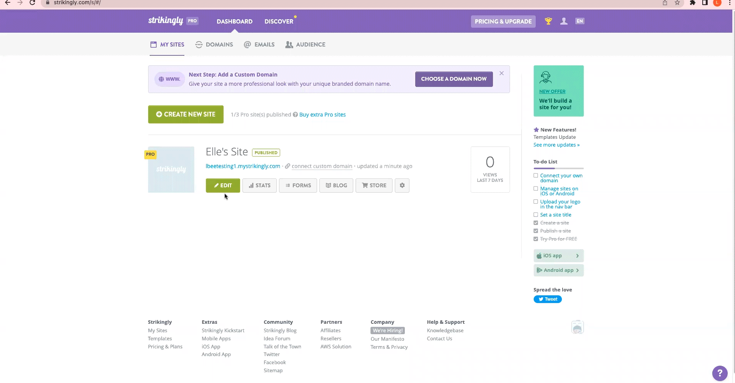735x383 pixels.
Task: Close the custom domain banner
Action: pyautogui.click(x=501, y=73)
